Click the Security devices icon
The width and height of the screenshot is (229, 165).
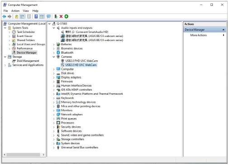(x=58, y=127)
